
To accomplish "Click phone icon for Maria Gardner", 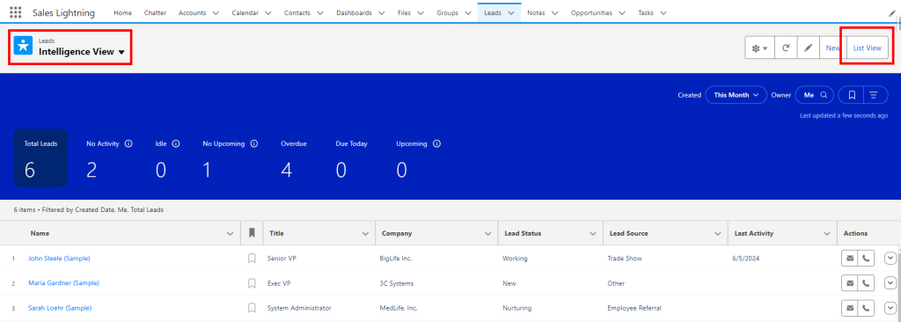I will tap(866, 283).
